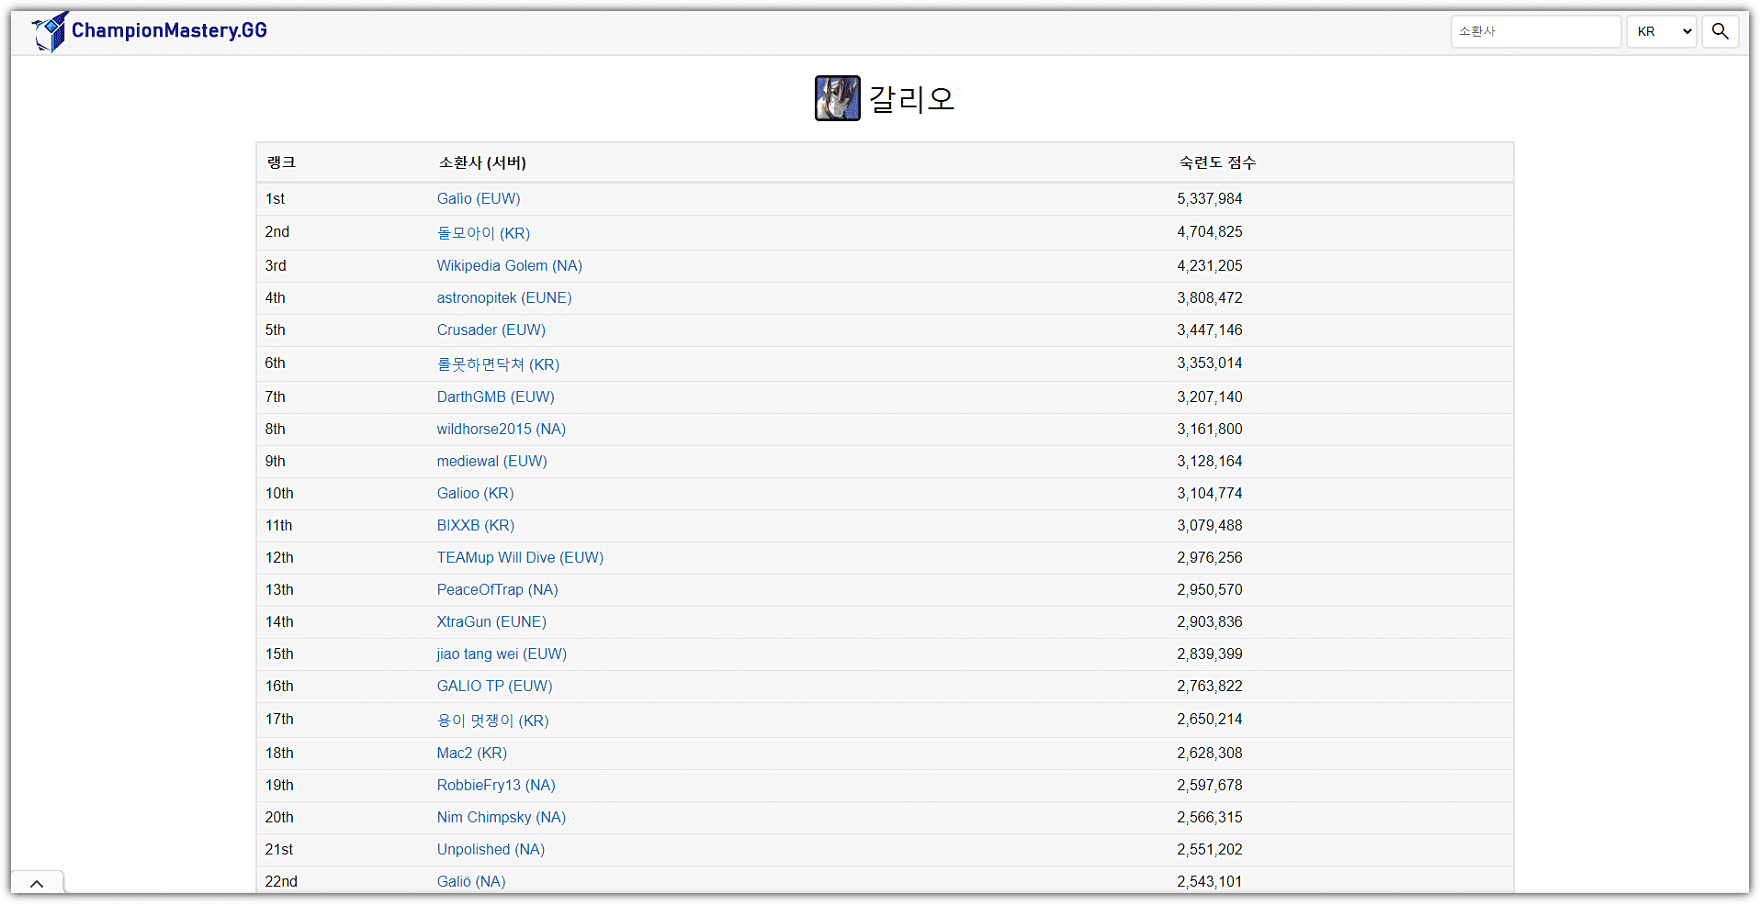Open Galiö (NA) profile

471,881
